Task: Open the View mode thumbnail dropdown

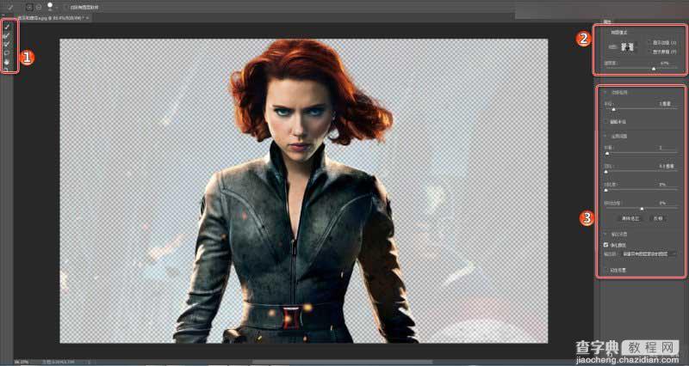Action: (x=629, y=47)
